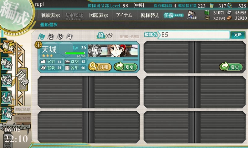Viewport: 248px width, 148px height.
Task: Click 変更 change button for 天城
Action: click(x=126, y=67)
